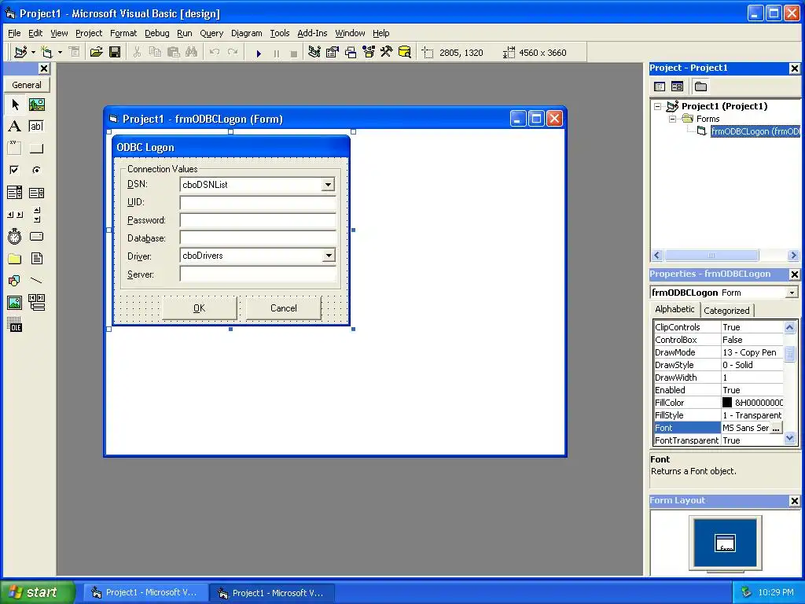Start the program with the Run arrow
This screenshot has width=805, height=604.
coord(259,53)
